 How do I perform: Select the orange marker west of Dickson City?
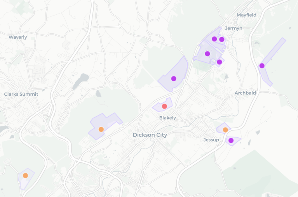[x=101, y=130]
